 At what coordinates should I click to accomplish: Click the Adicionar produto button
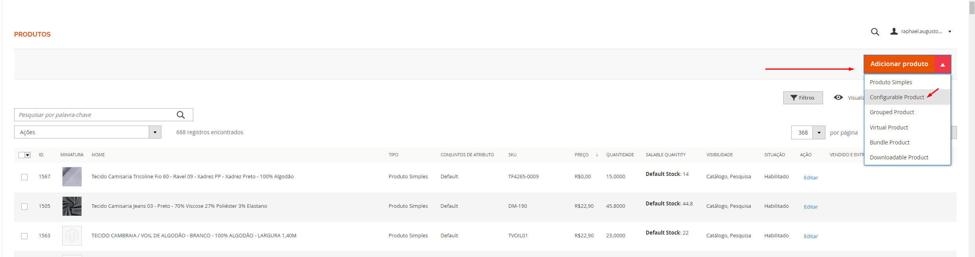coord(899,64)
